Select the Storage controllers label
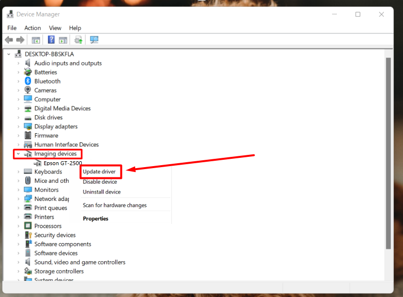The width and height of the screenshot is (403, 297). pos(59,272)
